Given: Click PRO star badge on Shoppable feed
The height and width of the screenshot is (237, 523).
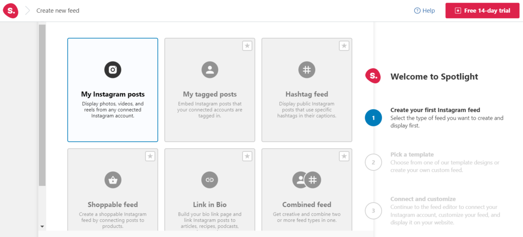Looking at the screenshot, I should pyautogui.click(x=150, y=156).
